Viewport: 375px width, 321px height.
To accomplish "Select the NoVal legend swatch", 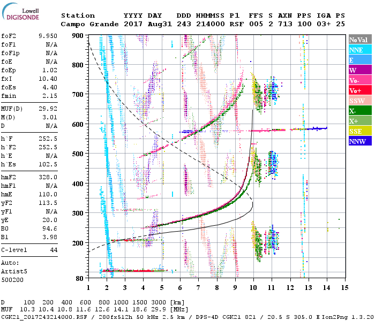I will pos(358,40).
